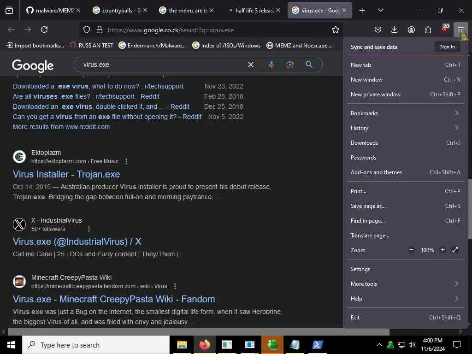View site security padlock info
This screenshot has width=472, height=354.
(x=100, y=30)
